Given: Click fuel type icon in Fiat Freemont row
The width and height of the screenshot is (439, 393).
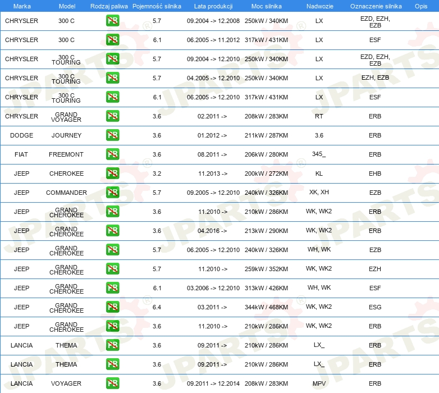Looking at the screenshot, I should (x=112, y=154).
